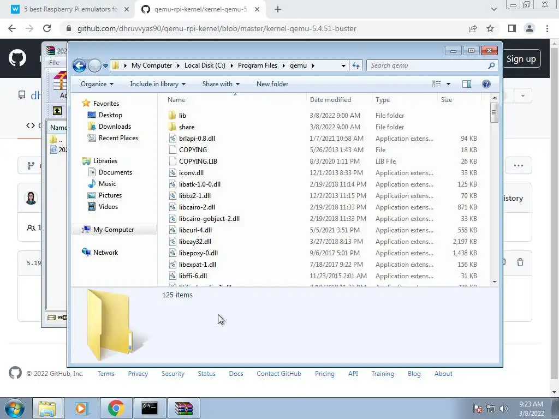
Task: Select libffi-6.dll file
Action: [193, 276]
